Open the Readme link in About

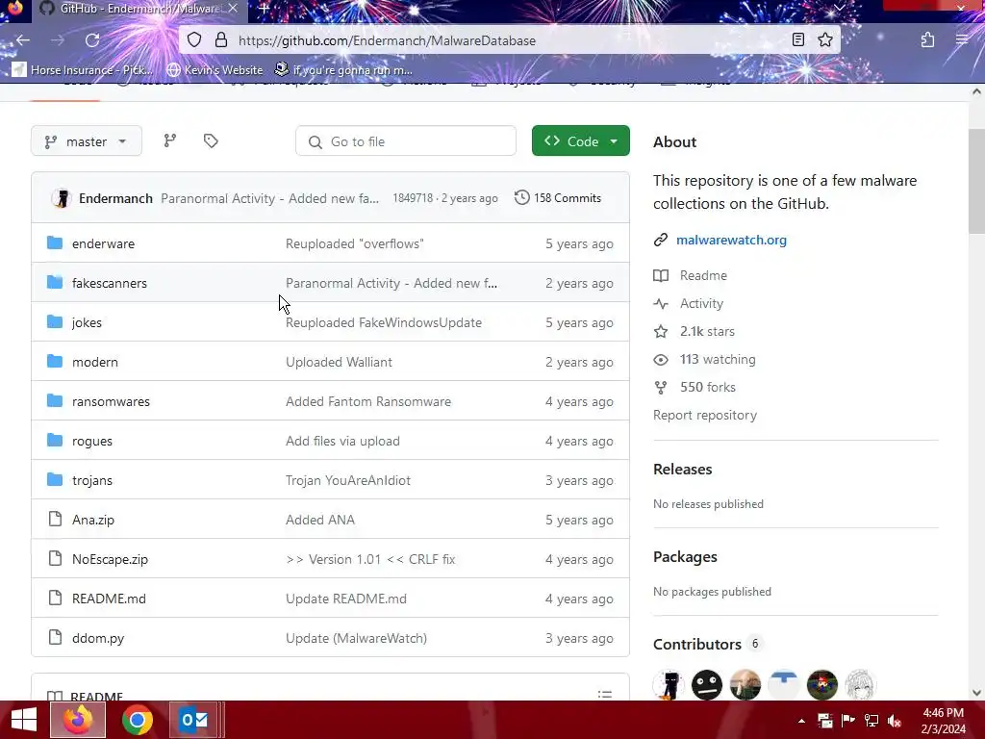[x=703, y=275]
